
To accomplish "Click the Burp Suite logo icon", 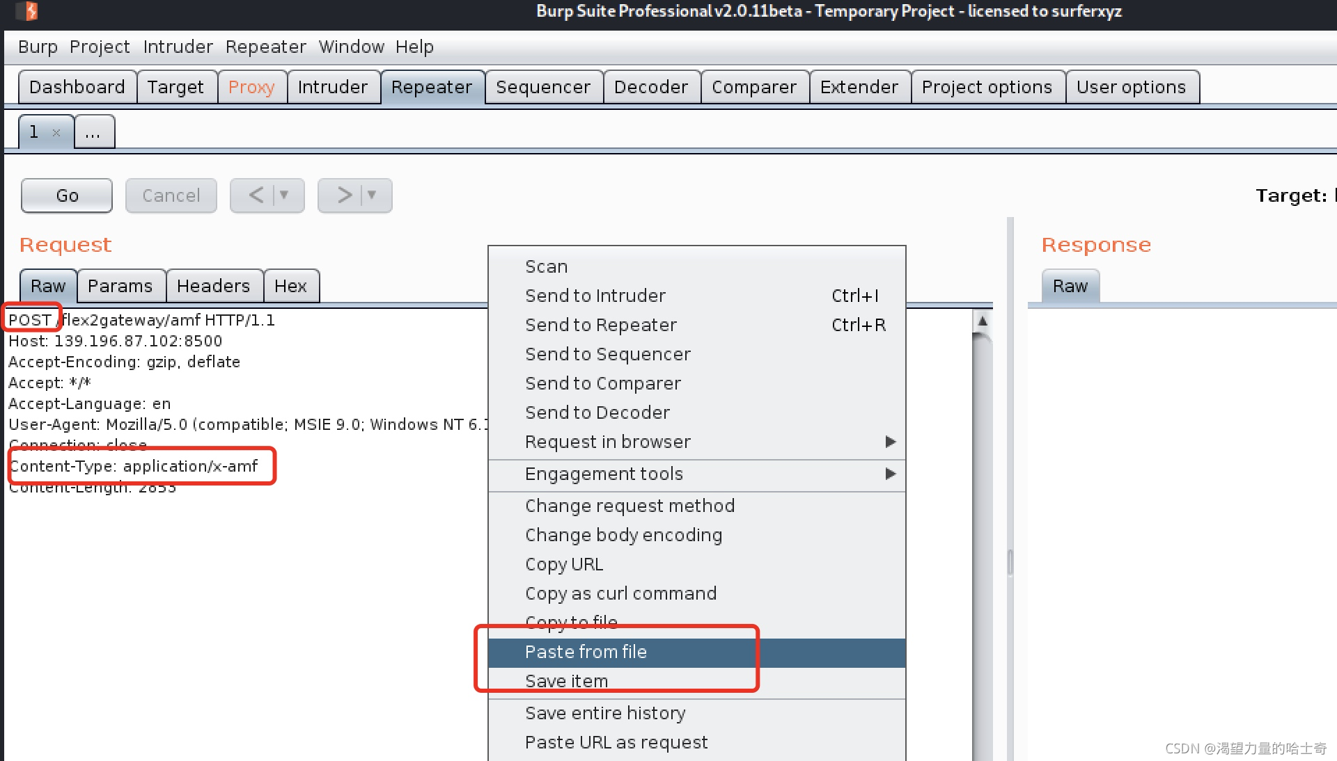I will coord(27,10).
